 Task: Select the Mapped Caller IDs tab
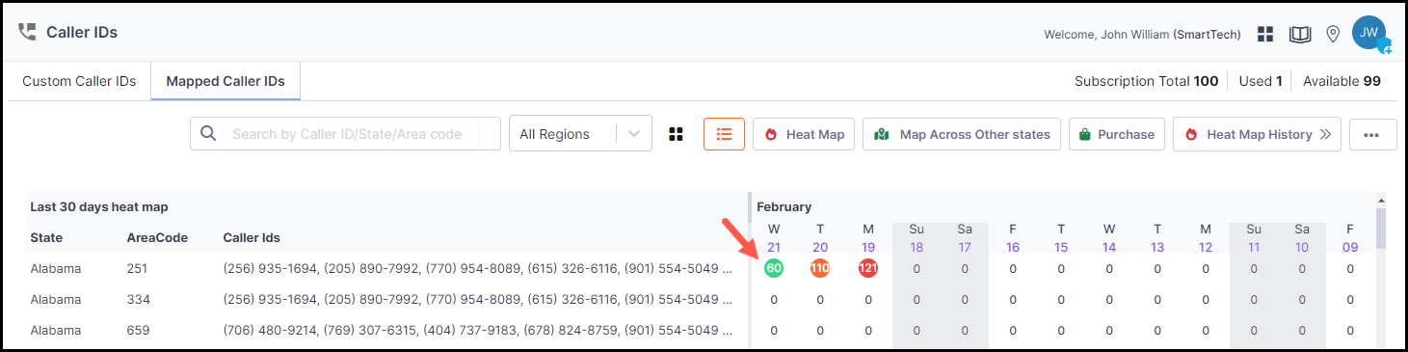click(x=226, y=81)
